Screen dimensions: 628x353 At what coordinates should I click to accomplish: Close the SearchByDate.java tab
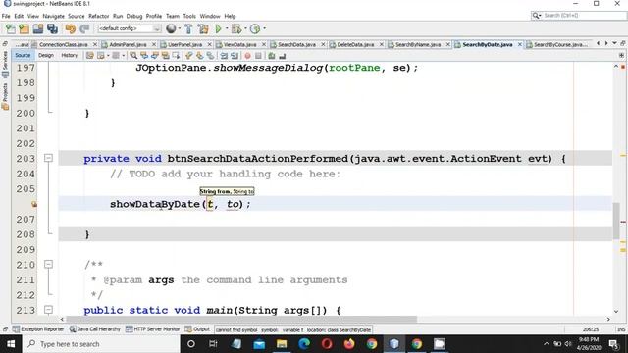[x=520, y=44]
